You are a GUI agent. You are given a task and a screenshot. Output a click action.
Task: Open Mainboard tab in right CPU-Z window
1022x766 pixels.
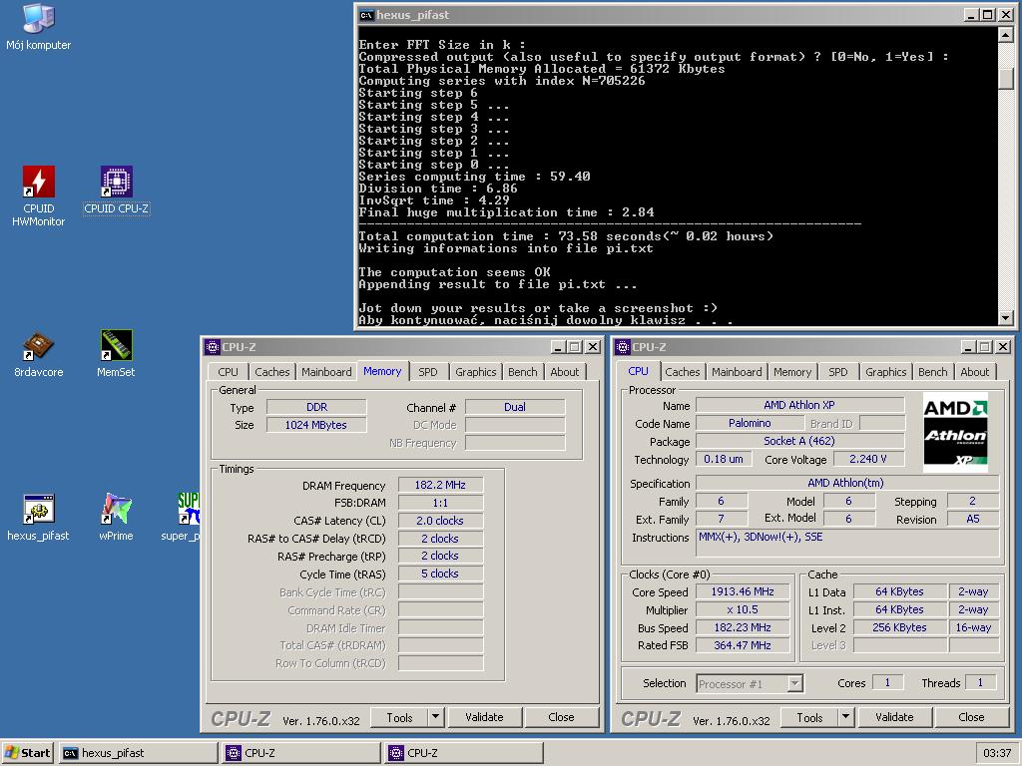pyautogui.click(x=737, y=372)
